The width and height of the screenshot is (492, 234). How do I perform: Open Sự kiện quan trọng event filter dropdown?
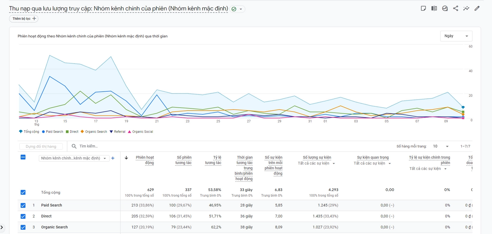point(373,163)
